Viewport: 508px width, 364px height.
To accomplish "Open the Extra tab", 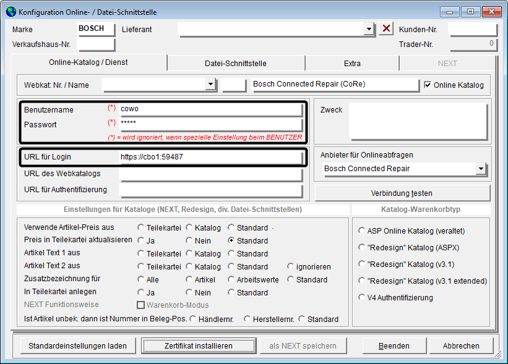I will [352, 64].
